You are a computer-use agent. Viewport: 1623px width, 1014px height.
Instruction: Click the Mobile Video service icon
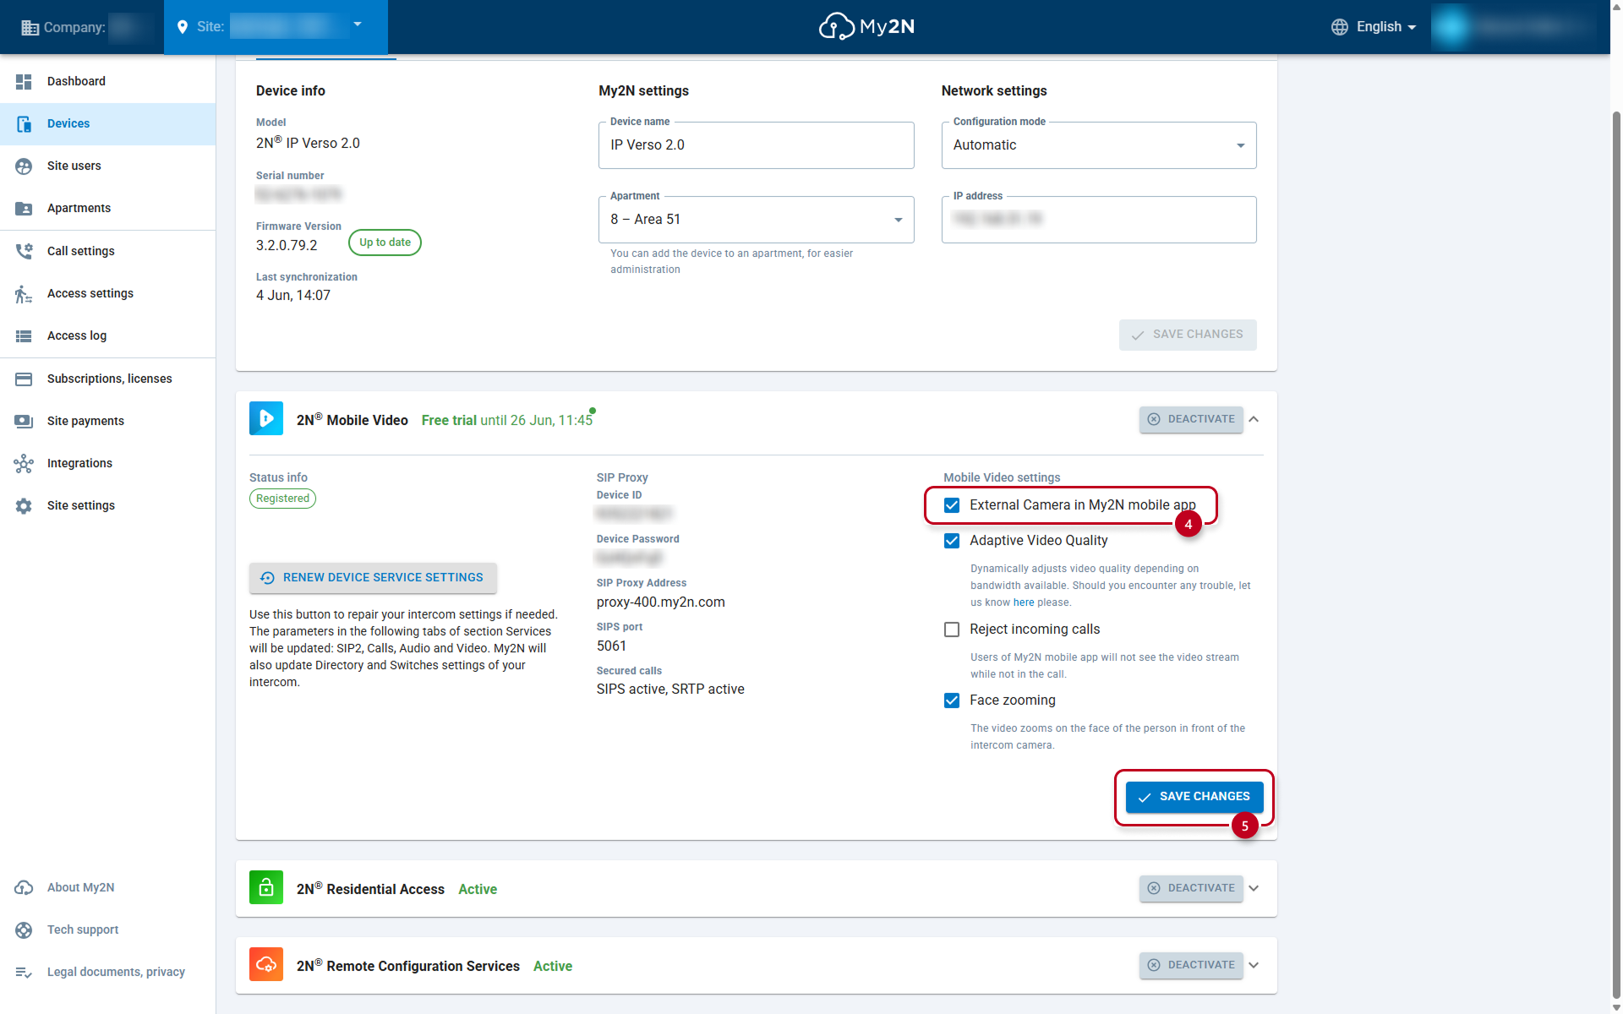point(266,418)
